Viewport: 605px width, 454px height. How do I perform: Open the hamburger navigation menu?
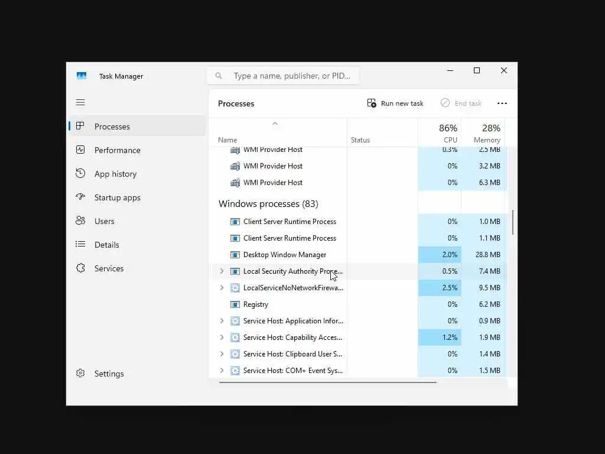pos(80,102)
